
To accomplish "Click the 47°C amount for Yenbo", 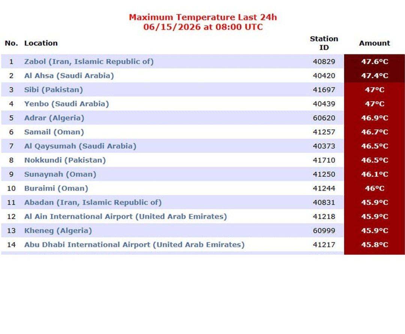I will (x=375, y=104).
